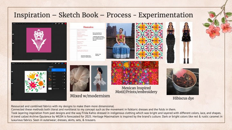Screen dimensions: 232x130
Task: Toggle Background color visibility checkbox
Action: pos(64,89)
